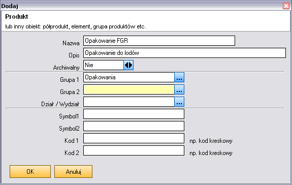
Task: Cancel with the Anuluj button
Action: pos(73,171)
